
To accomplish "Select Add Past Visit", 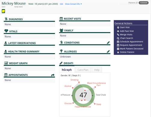I will point(127,31).
